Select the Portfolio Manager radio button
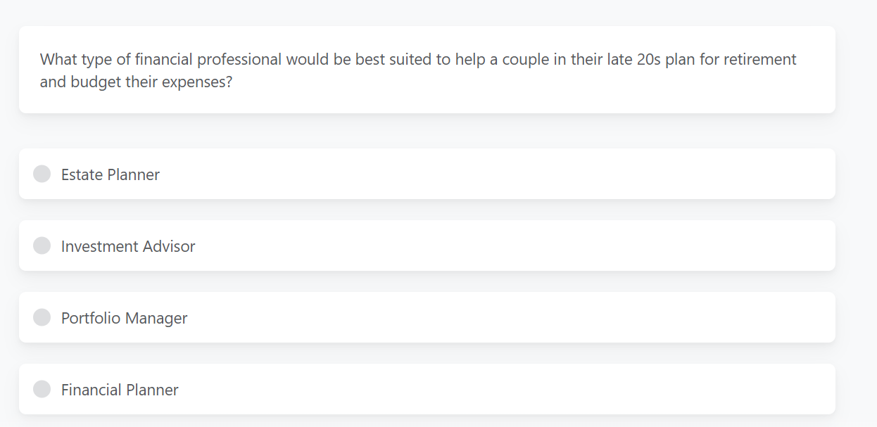The height and width of the screenshot is (427, 877). click(42, 317)
